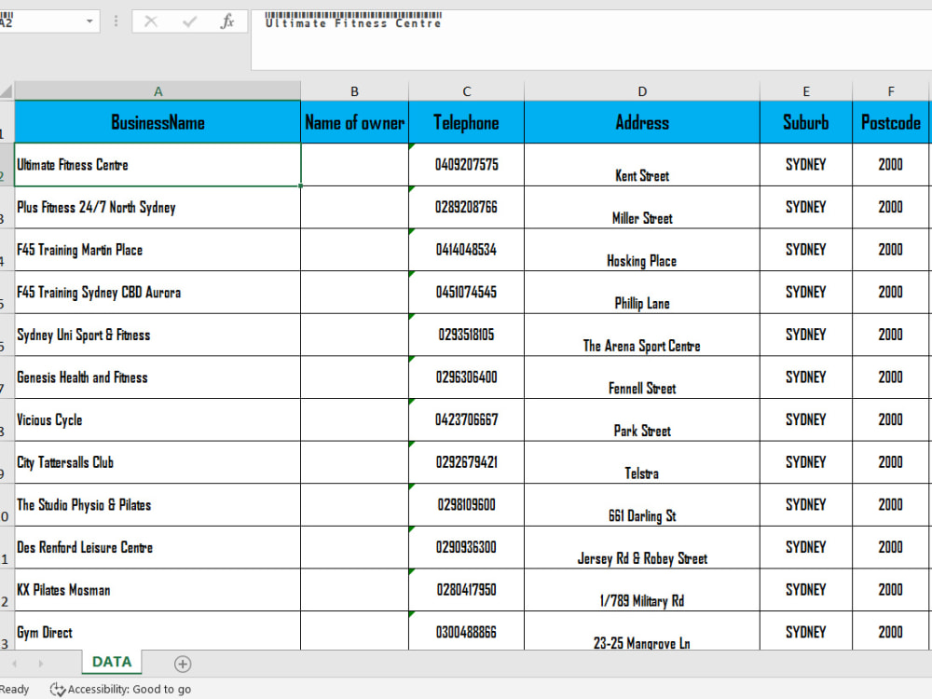Select the Postcode header cell

point(890,122)
